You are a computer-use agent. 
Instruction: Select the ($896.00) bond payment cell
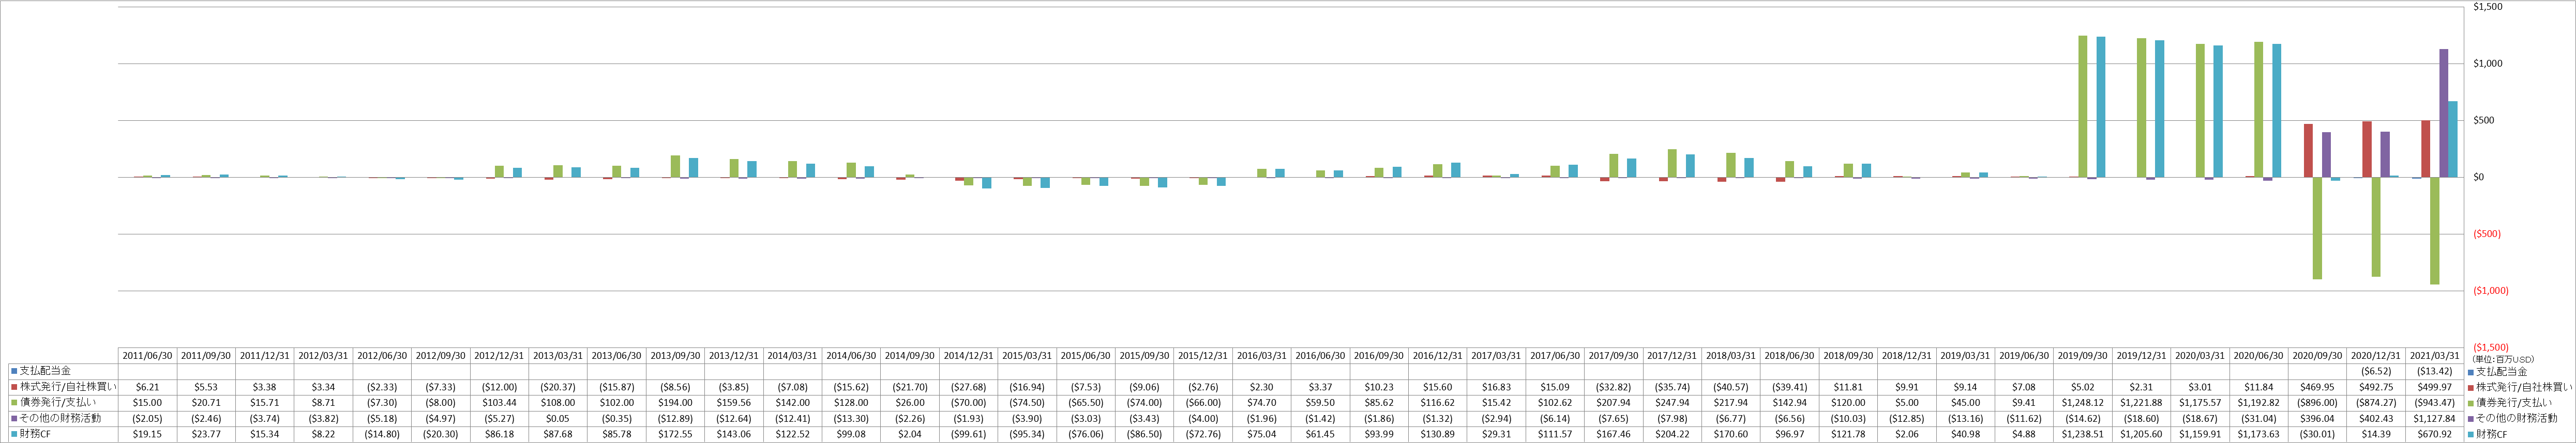coord(2318,403)
